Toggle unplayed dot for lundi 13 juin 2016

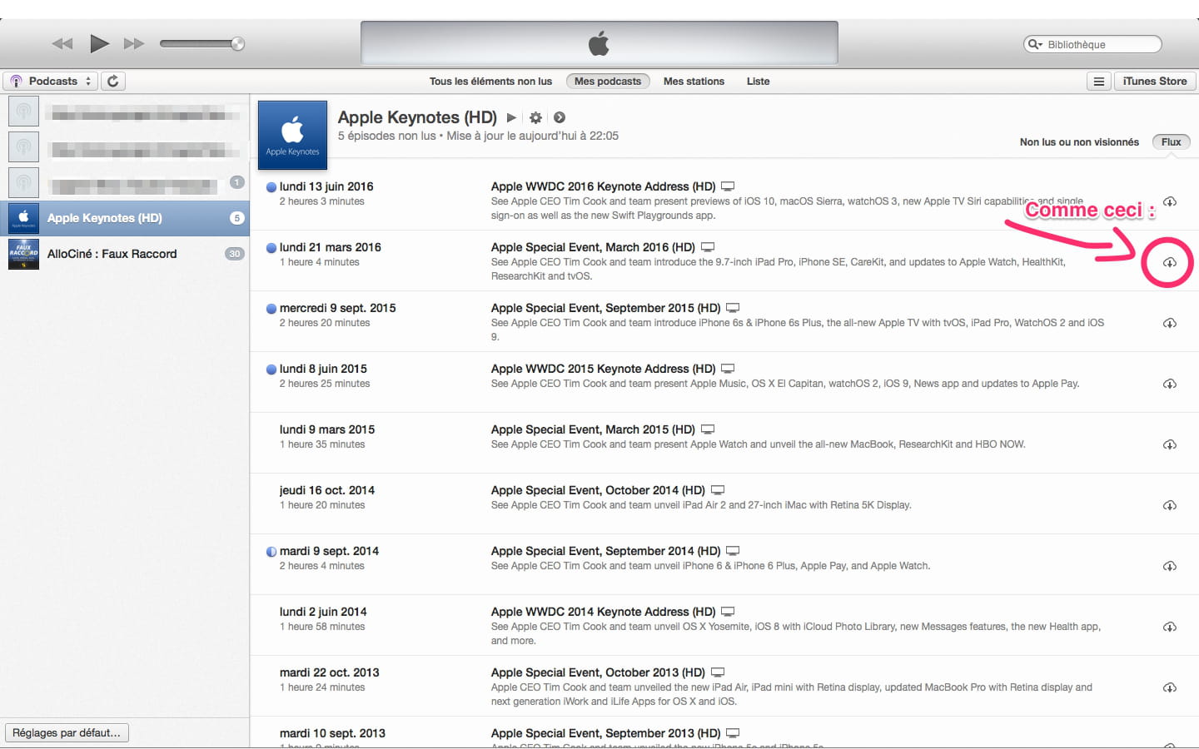(271, 187)
